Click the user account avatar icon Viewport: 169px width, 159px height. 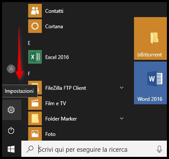tap(11, 69)
